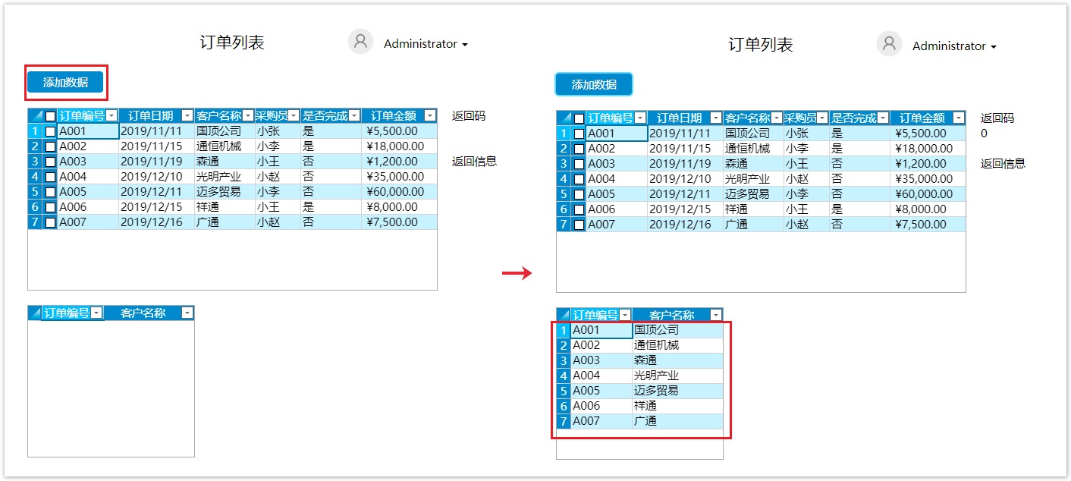Click select-all corner triangle of right upper table
The width and height of the screenshot is (1071, 481).
click(564, 118)
